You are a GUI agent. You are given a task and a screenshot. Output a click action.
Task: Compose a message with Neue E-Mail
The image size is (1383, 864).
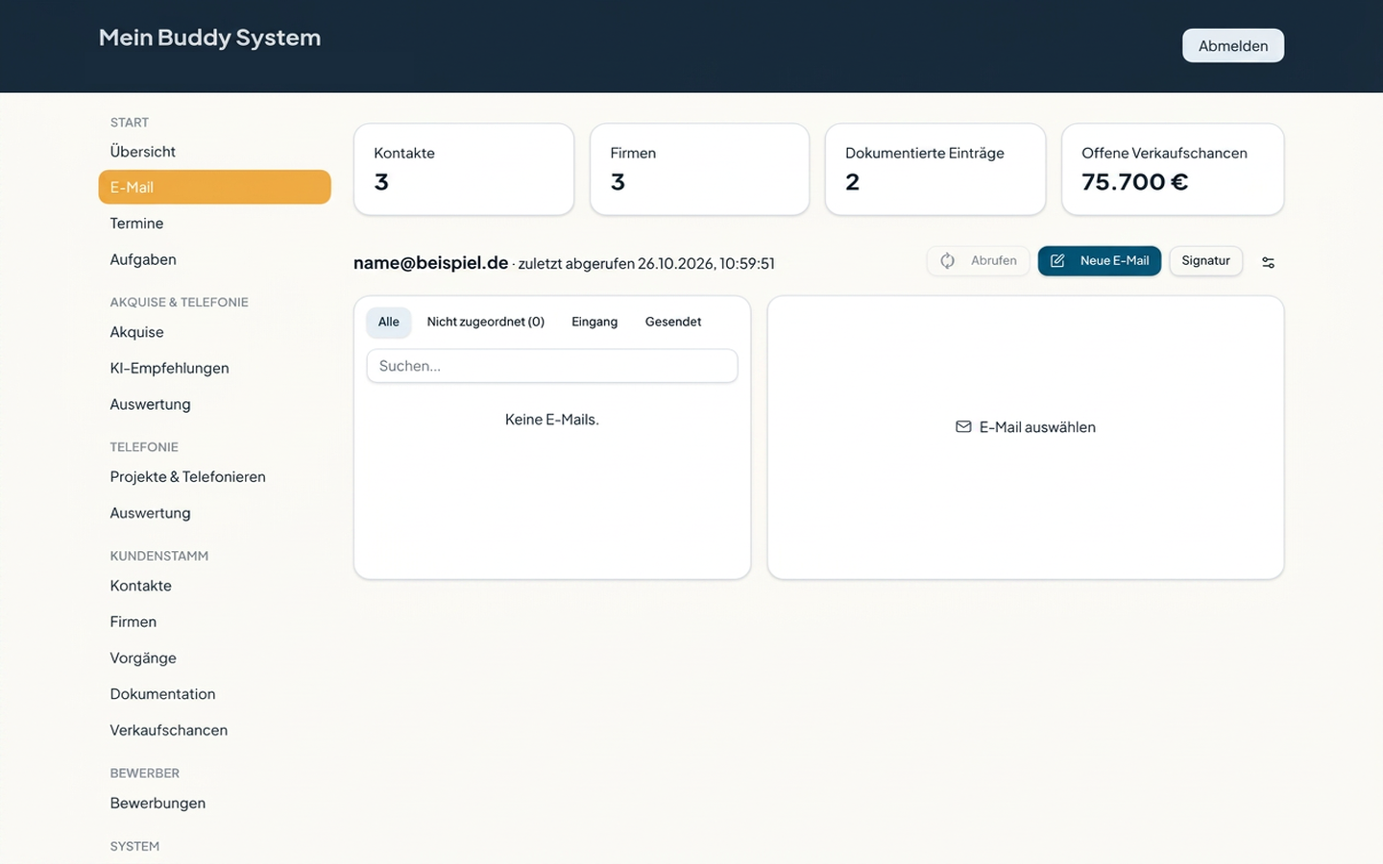(1100, 261)
